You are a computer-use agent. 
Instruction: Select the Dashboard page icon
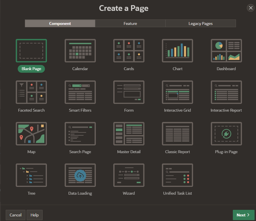pyautogui.click(x=226, y=51)
